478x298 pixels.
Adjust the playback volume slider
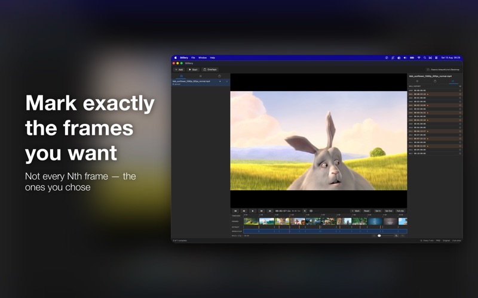[314, 211]
